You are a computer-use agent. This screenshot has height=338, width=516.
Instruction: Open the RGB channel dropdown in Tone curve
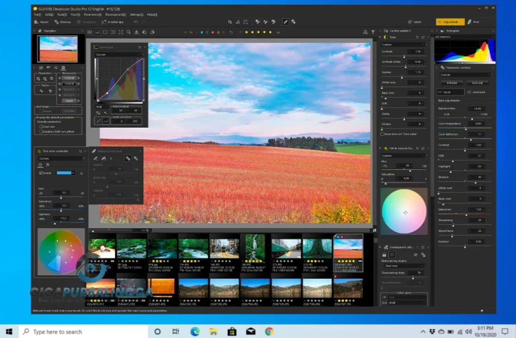click(x=102, y=107)
